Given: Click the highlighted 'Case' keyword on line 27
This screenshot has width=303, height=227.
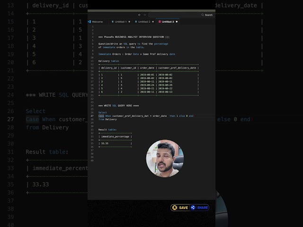Looking at the screenshot, I should 101,116.
